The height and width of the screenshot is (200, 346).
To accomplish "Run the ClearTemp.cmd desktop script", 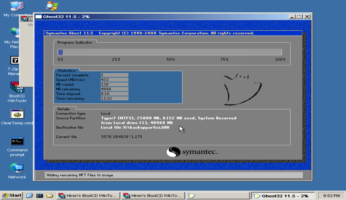I will pos(17,113).
